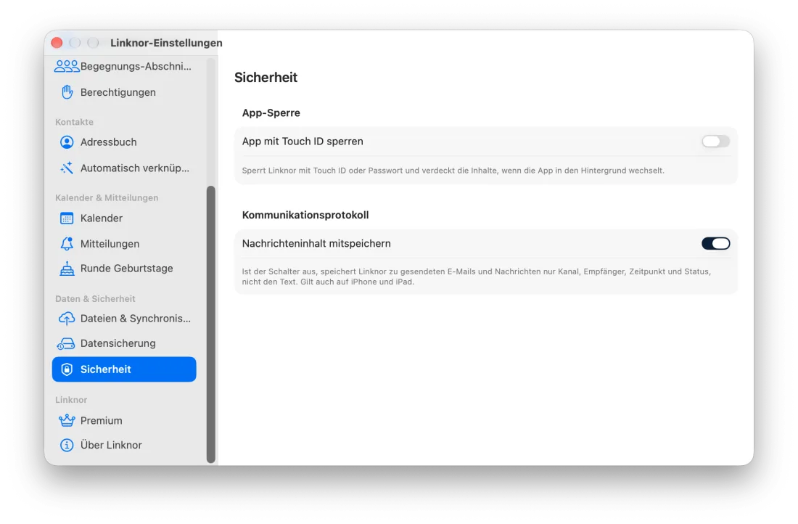Screen dimensions: 798x524
Task: Click the 'Ist der Schalter aus' description text
Action: click(477, 277)
